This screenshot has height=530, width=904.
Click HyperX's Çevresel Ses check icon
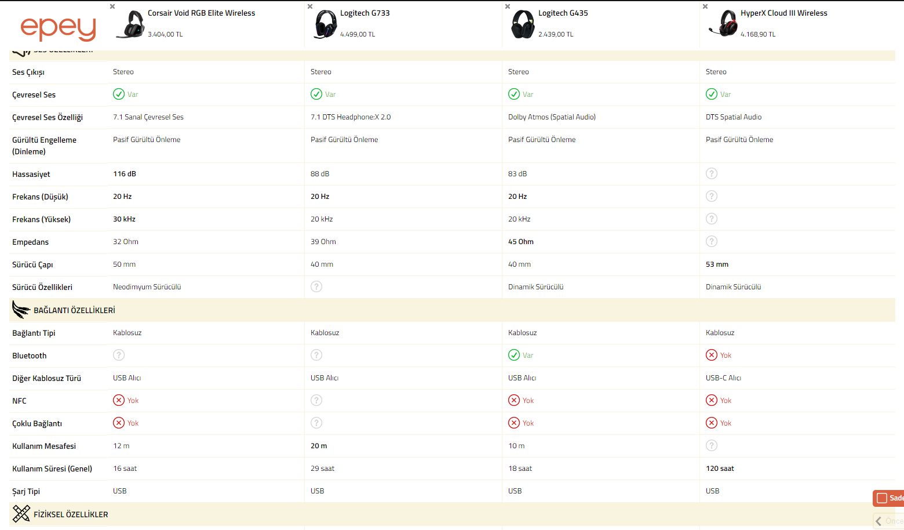point(712,94)
